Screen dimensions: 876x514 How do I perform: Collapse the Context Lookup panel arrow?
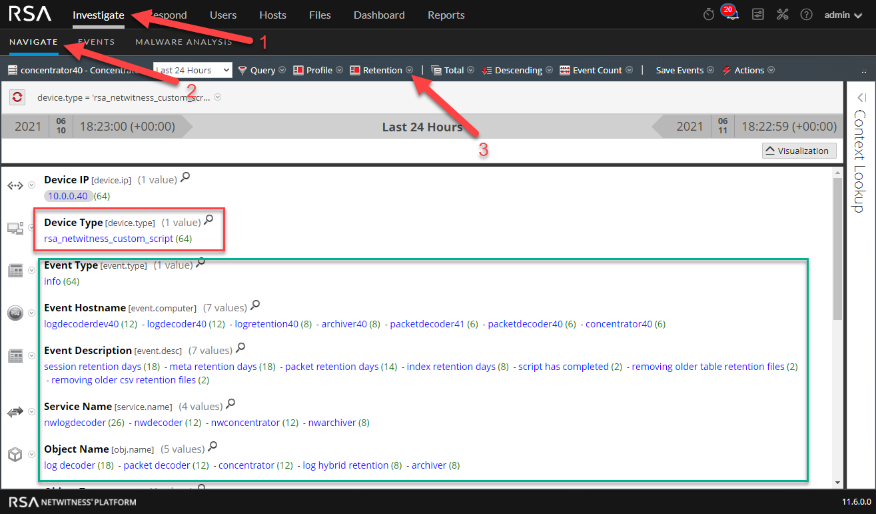(860, 97)
